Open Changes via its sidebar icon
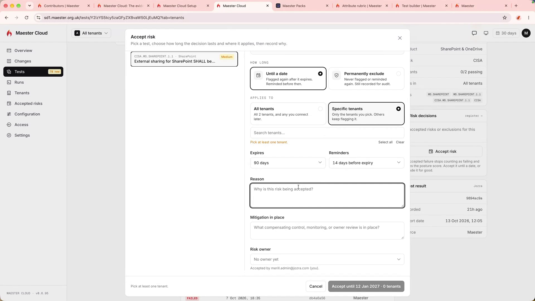Image resolution: width=535 pixels, height=301 pixels. [9, 61]
